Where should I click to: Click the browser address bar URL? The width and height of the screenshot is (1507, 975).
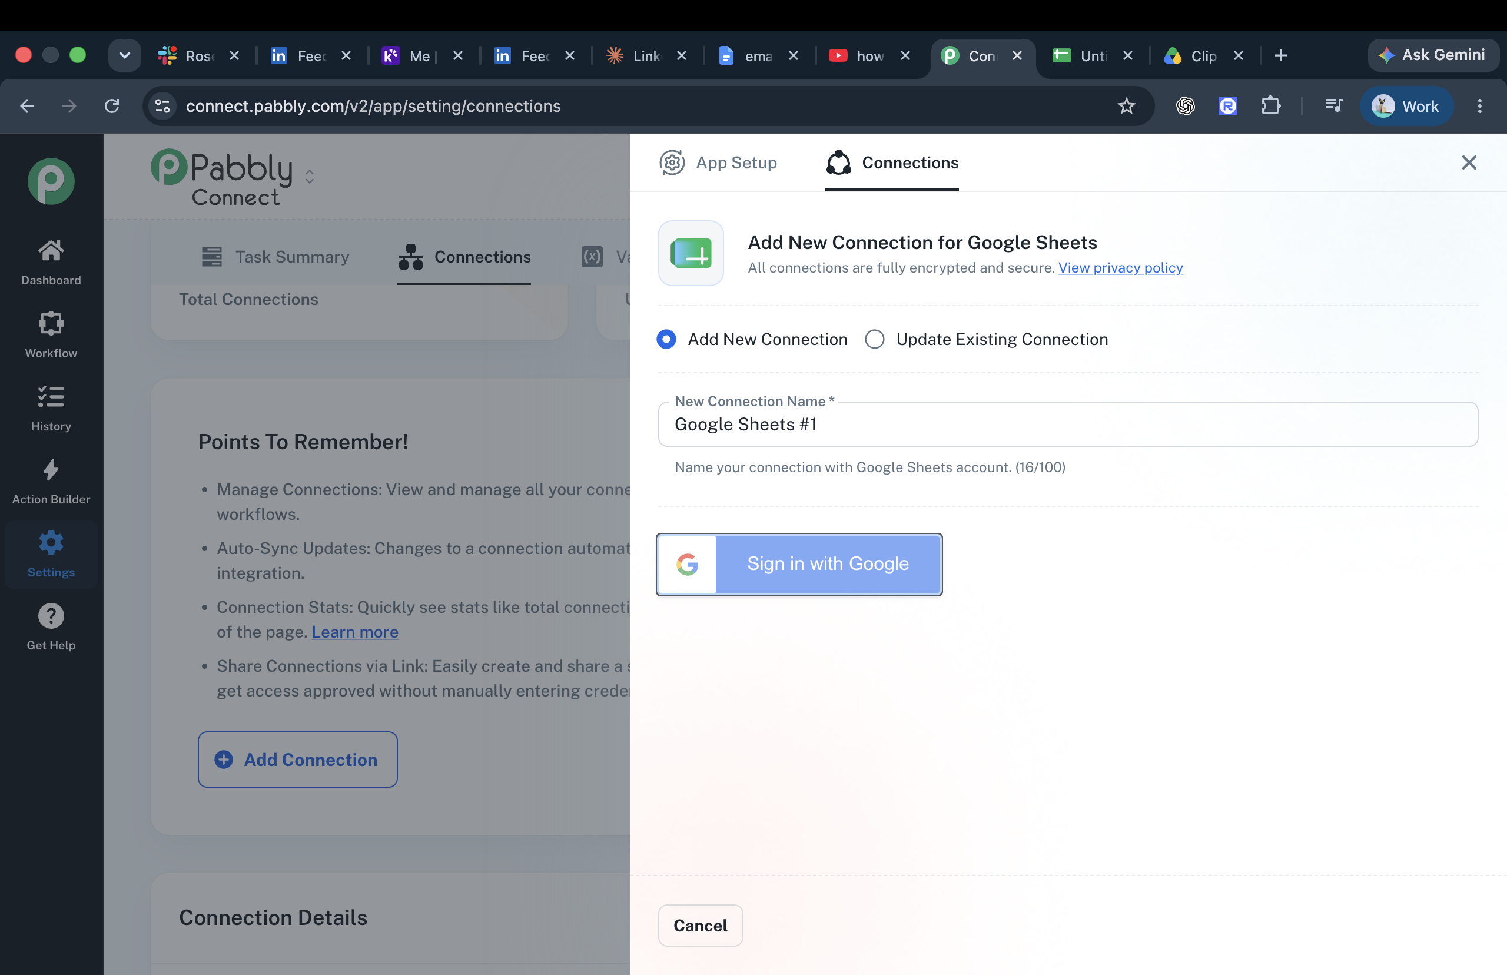pyautogui.click(x=373, y=106)
